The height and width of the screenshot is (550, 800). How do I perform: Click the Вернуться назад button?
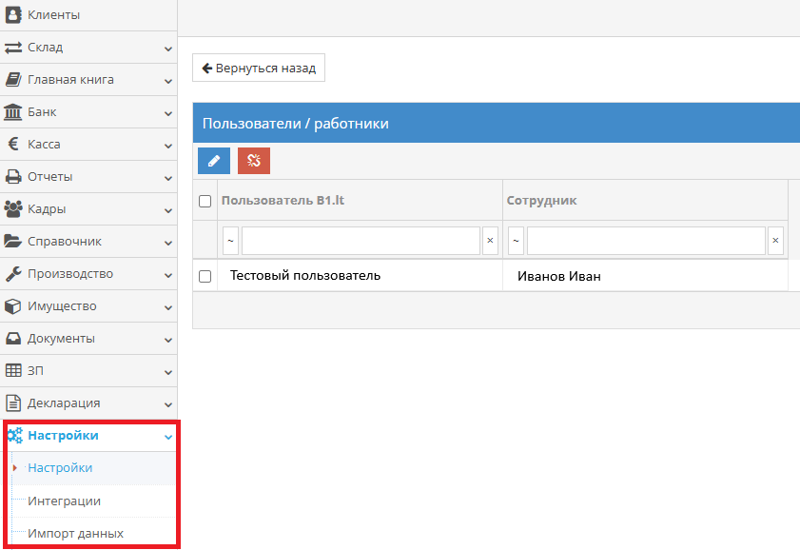tap(258, 68)
